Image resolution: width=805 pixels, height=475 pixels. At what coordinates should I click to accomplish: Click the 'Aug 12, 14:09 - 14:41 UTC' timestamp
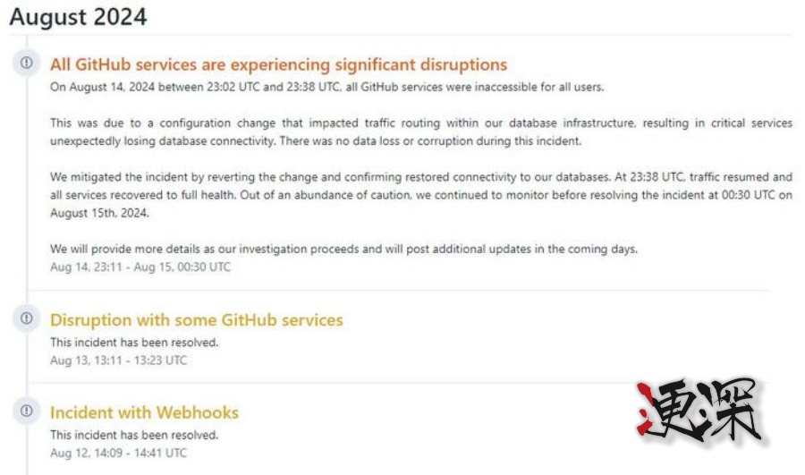point(118,453)
